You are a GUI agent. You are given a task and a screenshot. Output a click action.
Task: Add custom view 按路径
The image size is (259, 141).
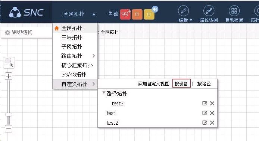[204, 84]
